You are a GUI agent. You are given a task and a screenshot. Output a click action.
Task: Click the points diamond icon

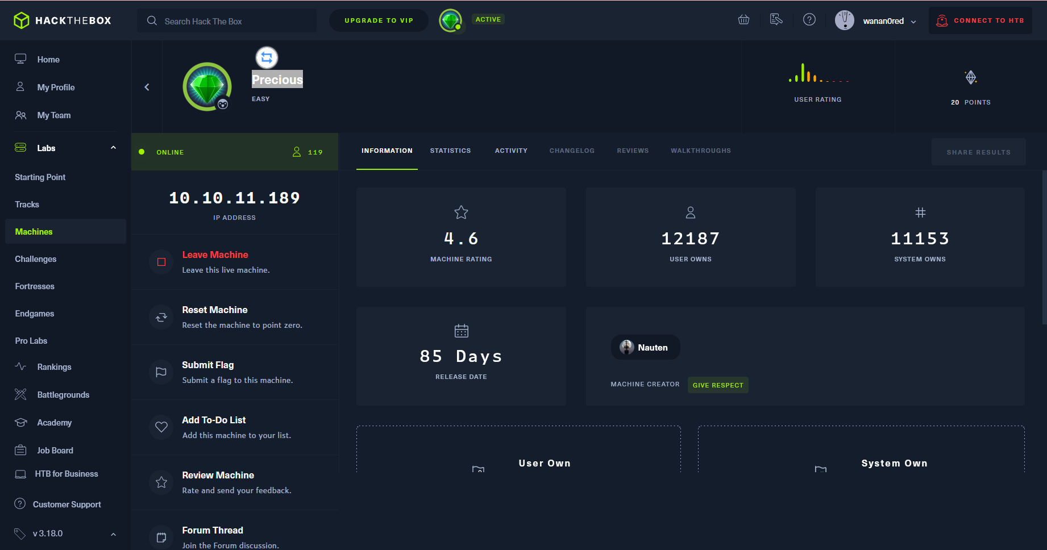[971, 77]
